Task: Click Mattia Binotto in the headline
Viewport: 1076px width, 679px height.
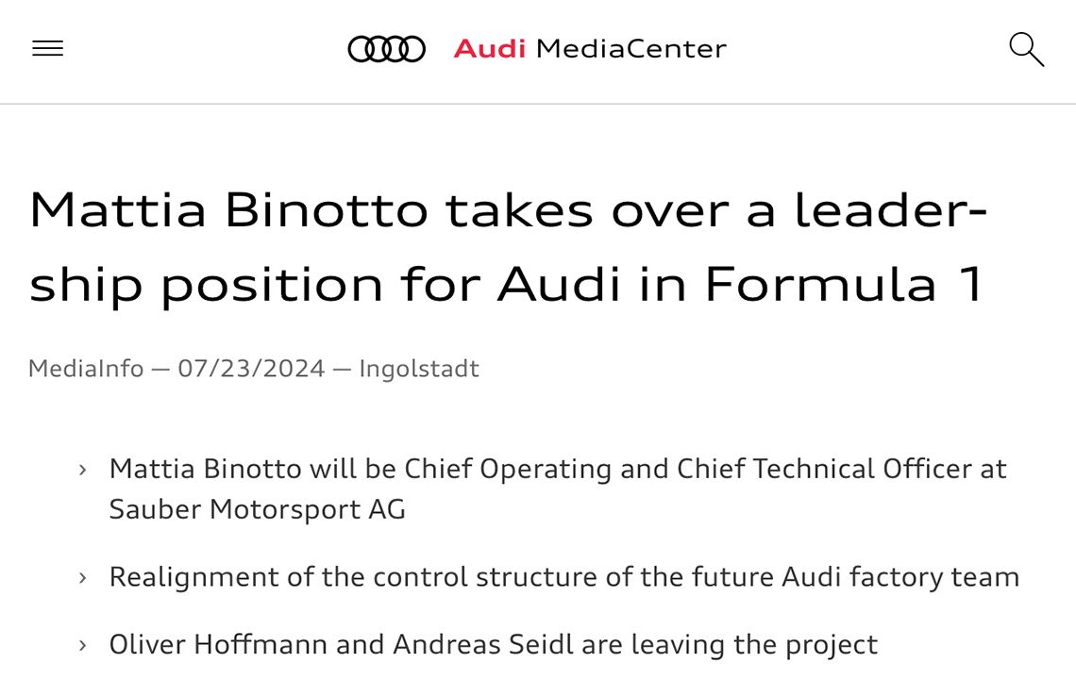Action: pyautogui.click(x=225, y=211)
